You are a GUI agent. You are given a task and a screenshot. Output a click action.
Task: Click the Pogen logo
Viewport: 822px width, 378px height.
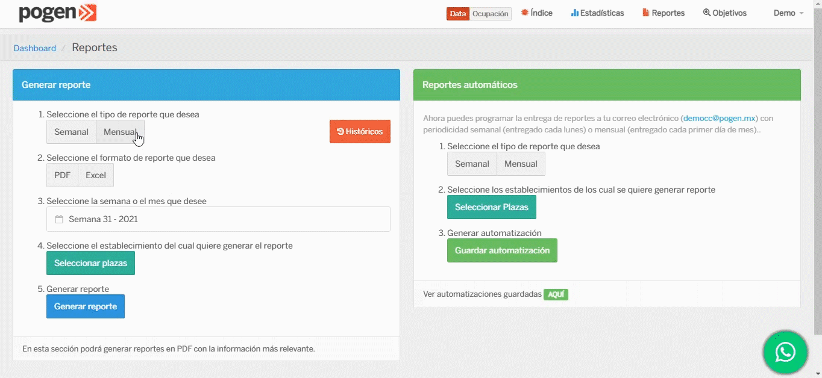coord(57,13)
